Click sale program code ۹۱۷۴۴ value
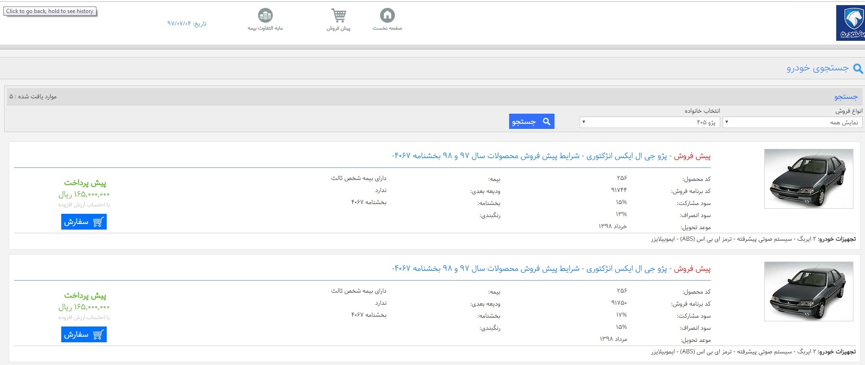This screenshot has height=365, width=865. [x=619, y=190]
